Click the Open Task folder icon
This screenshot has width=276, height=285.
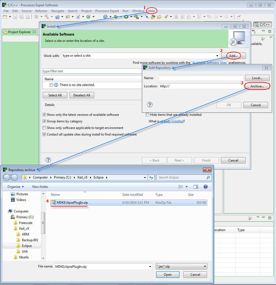click(159, 17)
